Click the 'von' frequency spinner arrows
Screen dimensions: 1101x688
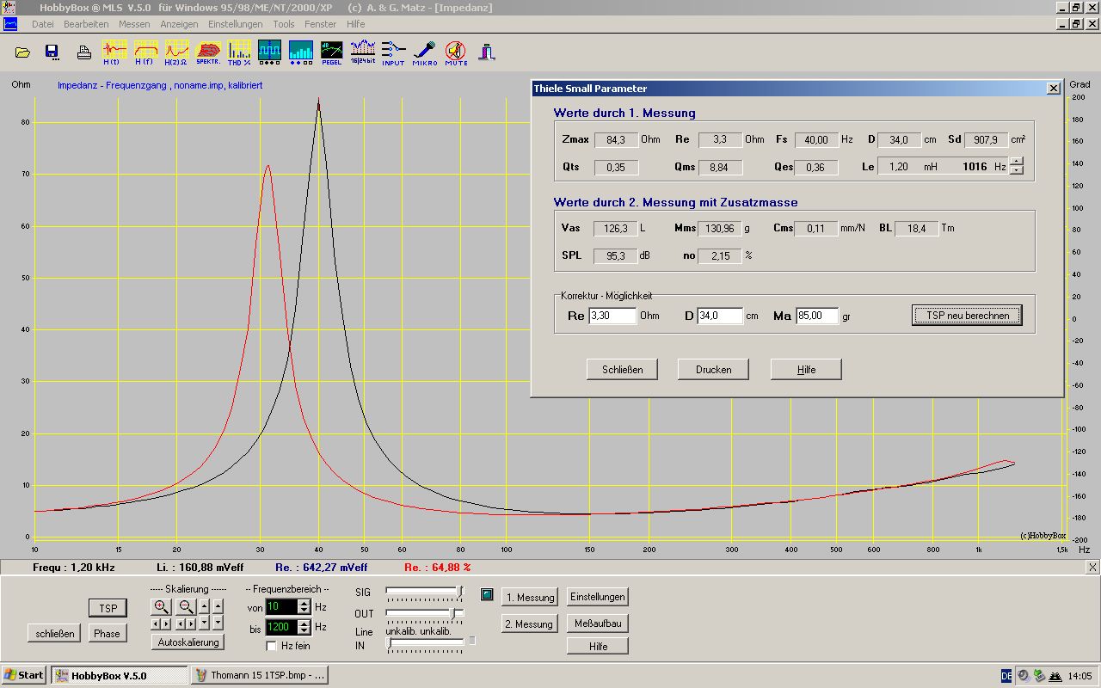coord(304,607)
